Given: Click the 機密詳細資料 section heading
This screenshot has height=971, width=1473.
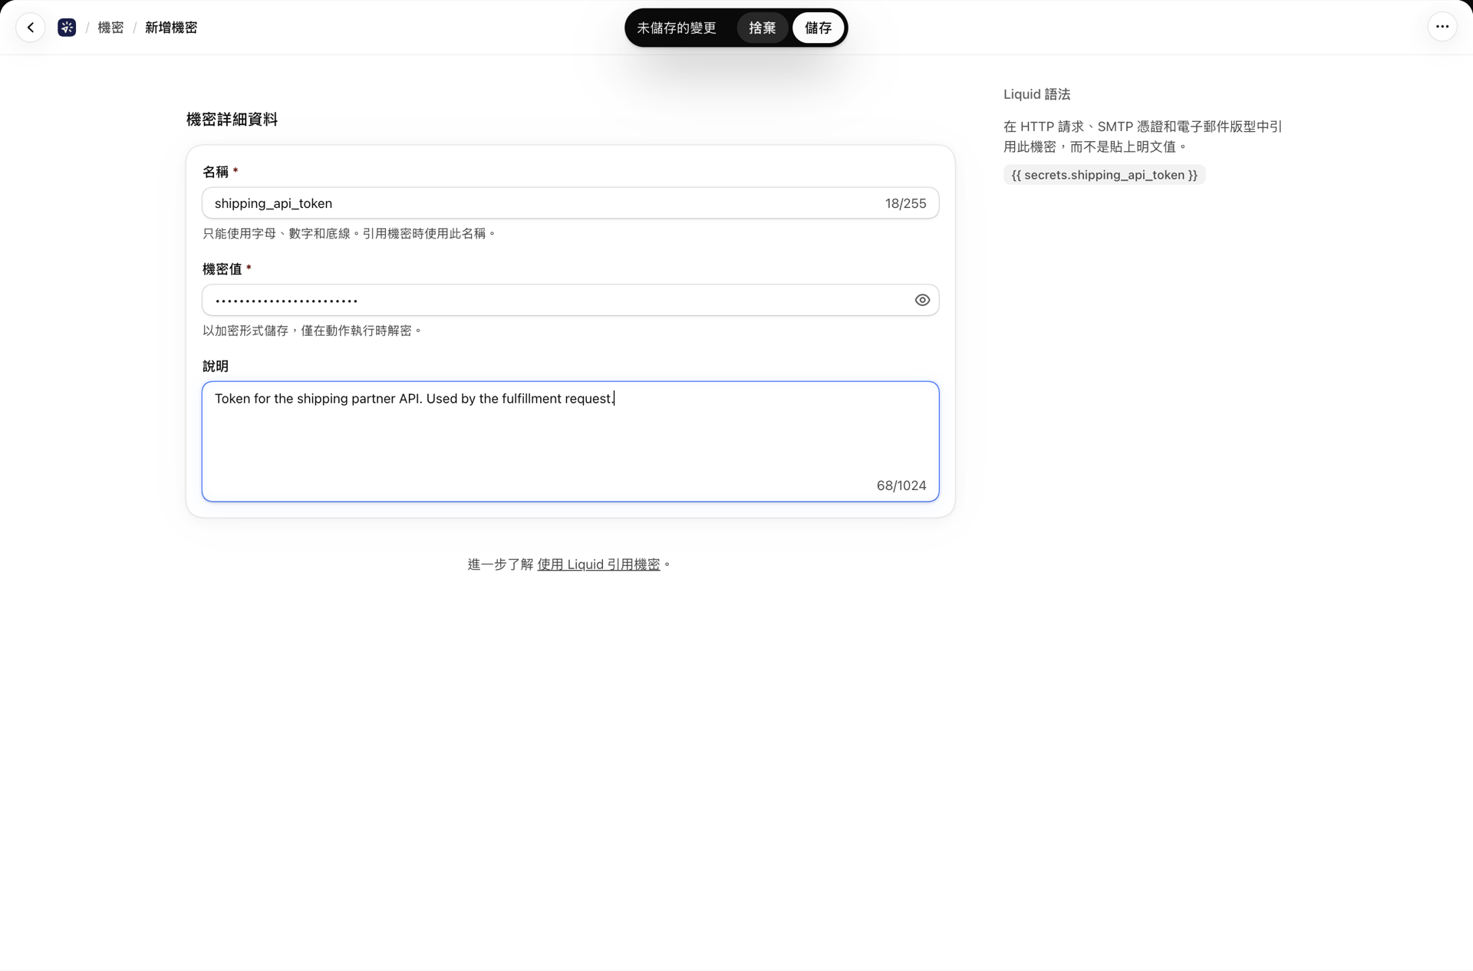Looking at the screenshot, I should pyautogui.click(x=232, y=120).
